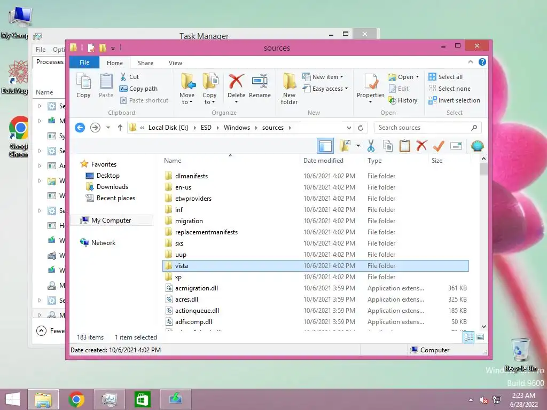This screenshot has height=410, width=547.
Task: Click Invert selection in the ribbon
Action: point(455,100)
